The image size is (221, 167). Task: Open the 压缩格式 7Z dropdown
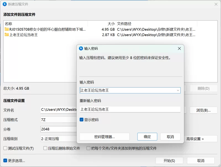pyautogui.click(x=59, y=120)
